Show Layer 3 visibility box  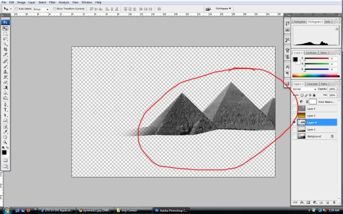click(294, 115)
